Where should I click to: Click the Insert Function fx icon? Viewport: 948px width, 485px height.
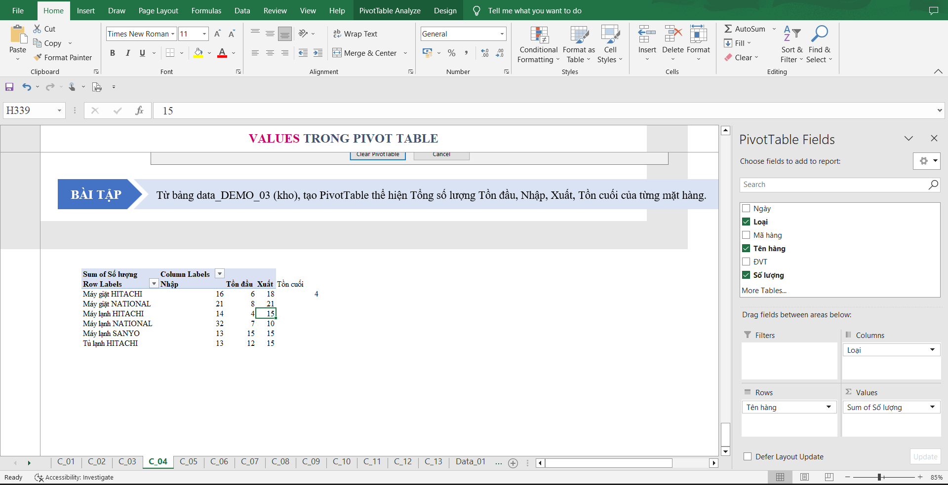pos(139,111)
